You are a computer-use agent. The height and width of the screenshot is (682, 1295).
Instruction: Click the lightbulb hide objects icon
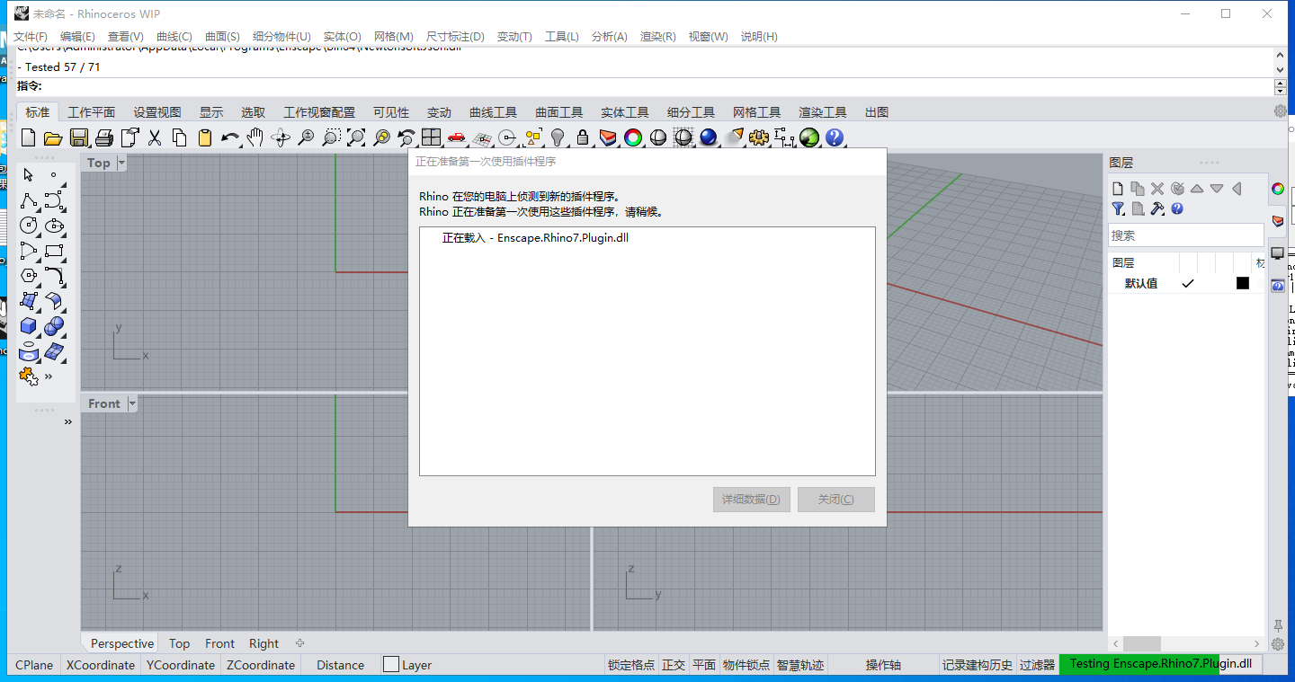click(558, 137)
